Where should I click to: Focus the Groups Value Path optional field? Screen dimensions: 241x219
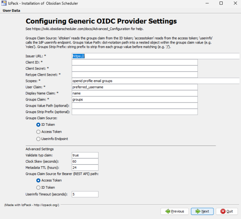[x=135, y=106]
